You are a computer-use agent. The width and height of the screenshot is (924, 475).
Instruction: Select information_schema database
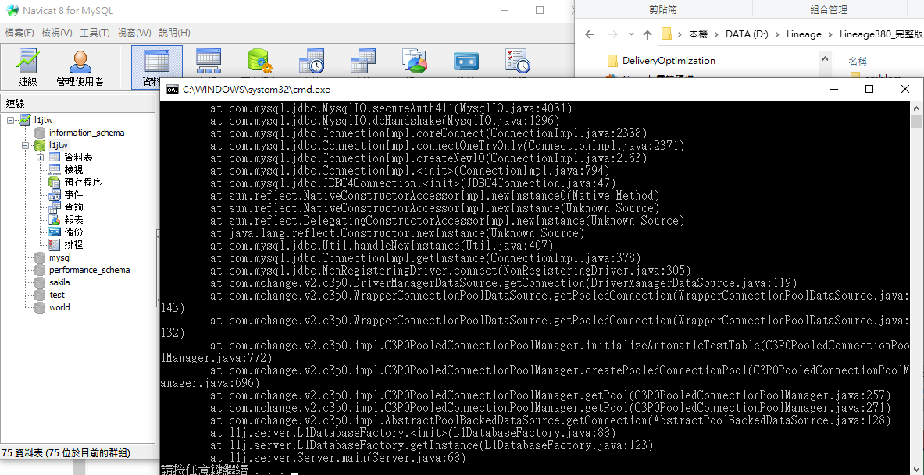[x=87, y=133]
